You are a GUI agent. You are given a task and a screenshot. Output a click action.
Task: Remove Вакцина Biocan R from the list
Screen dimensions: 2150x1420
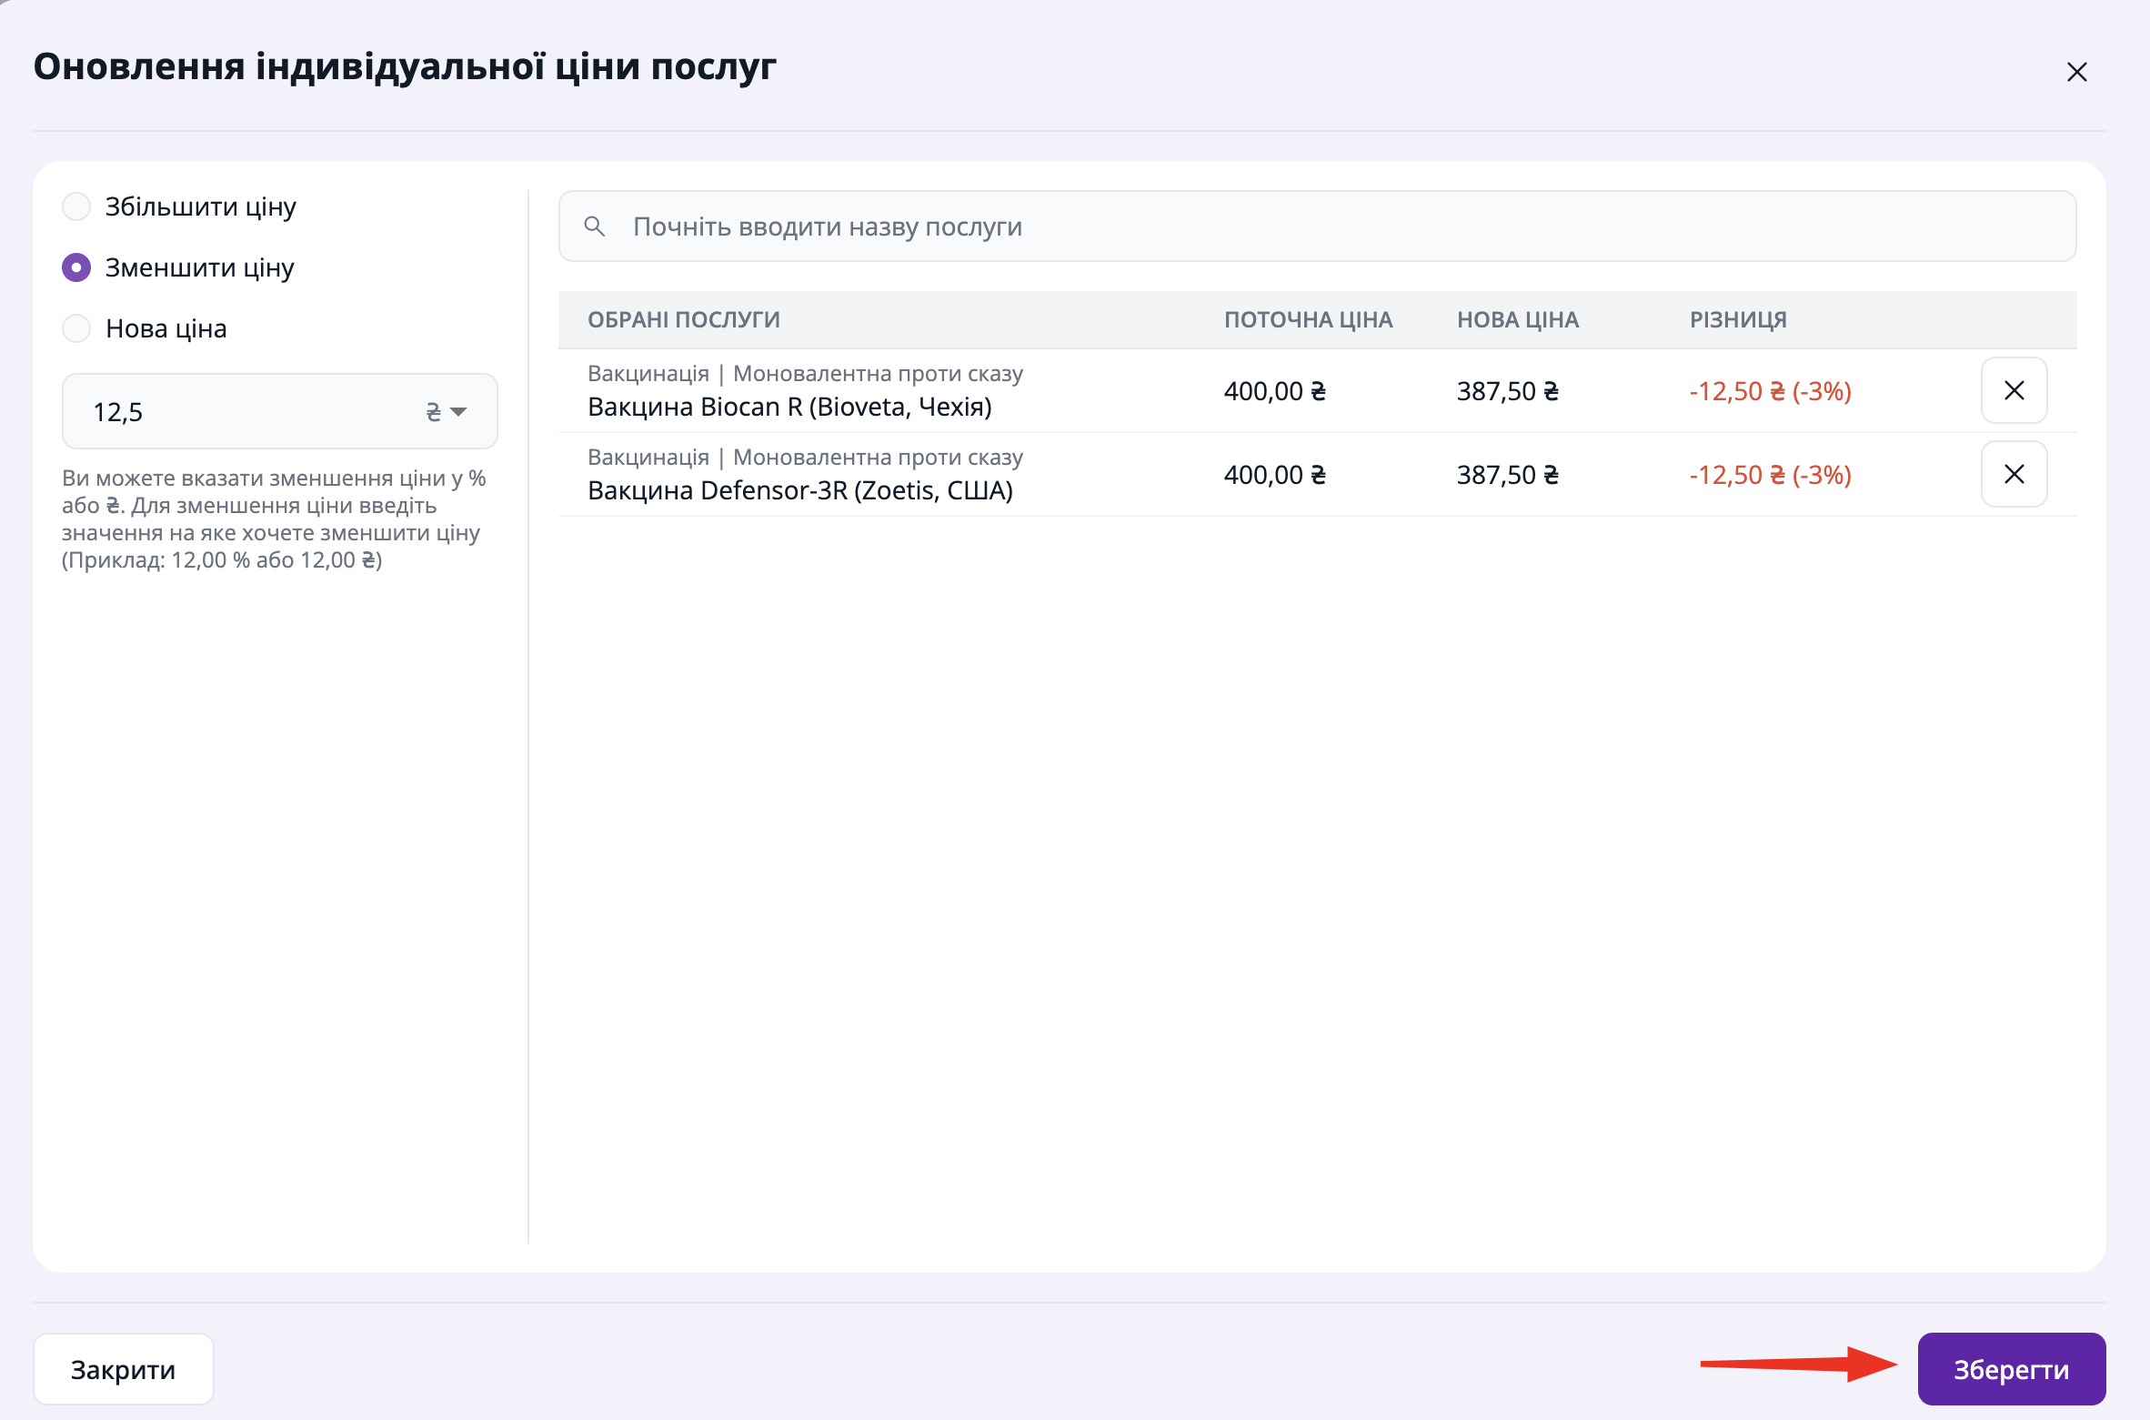click(2014, 390)
